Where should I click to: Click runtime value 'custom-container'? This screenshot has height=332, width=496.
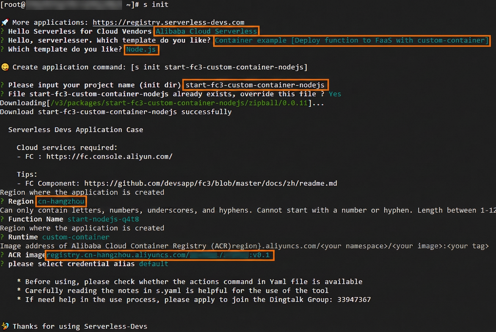pos(76,237)
